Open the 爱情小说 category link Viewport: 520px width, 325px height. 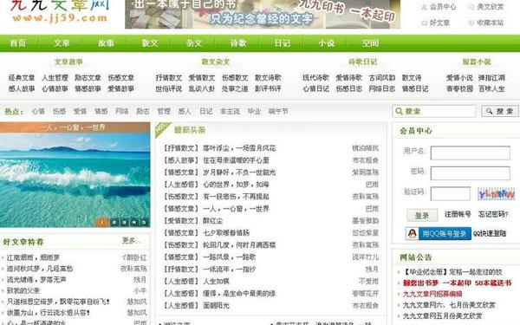(459, 78)
